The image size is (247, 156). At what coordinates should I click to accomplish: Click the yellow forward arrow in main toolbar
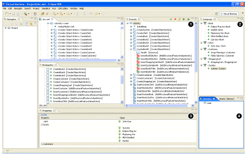pyautogui.click(x=96, y=14)
